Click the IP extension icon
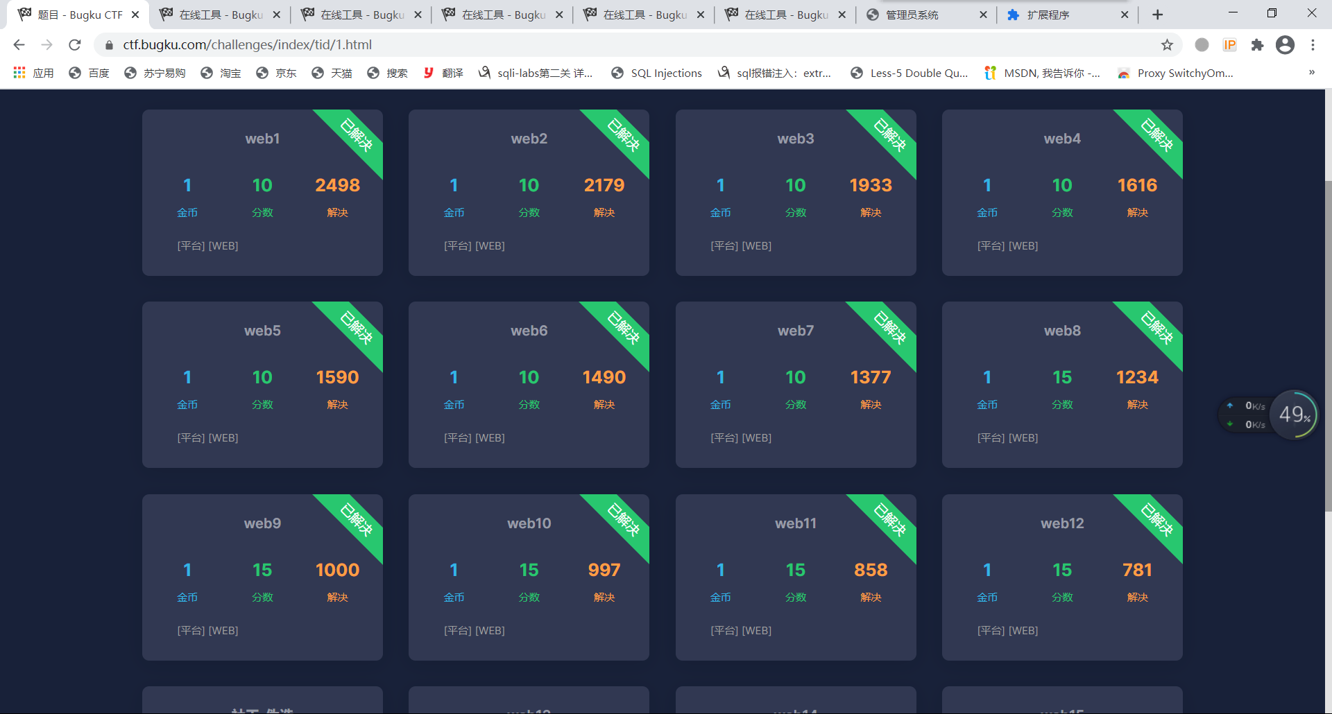Image resolution: width=1332 pixels, height=714 pixels. tap(1229, 45)
